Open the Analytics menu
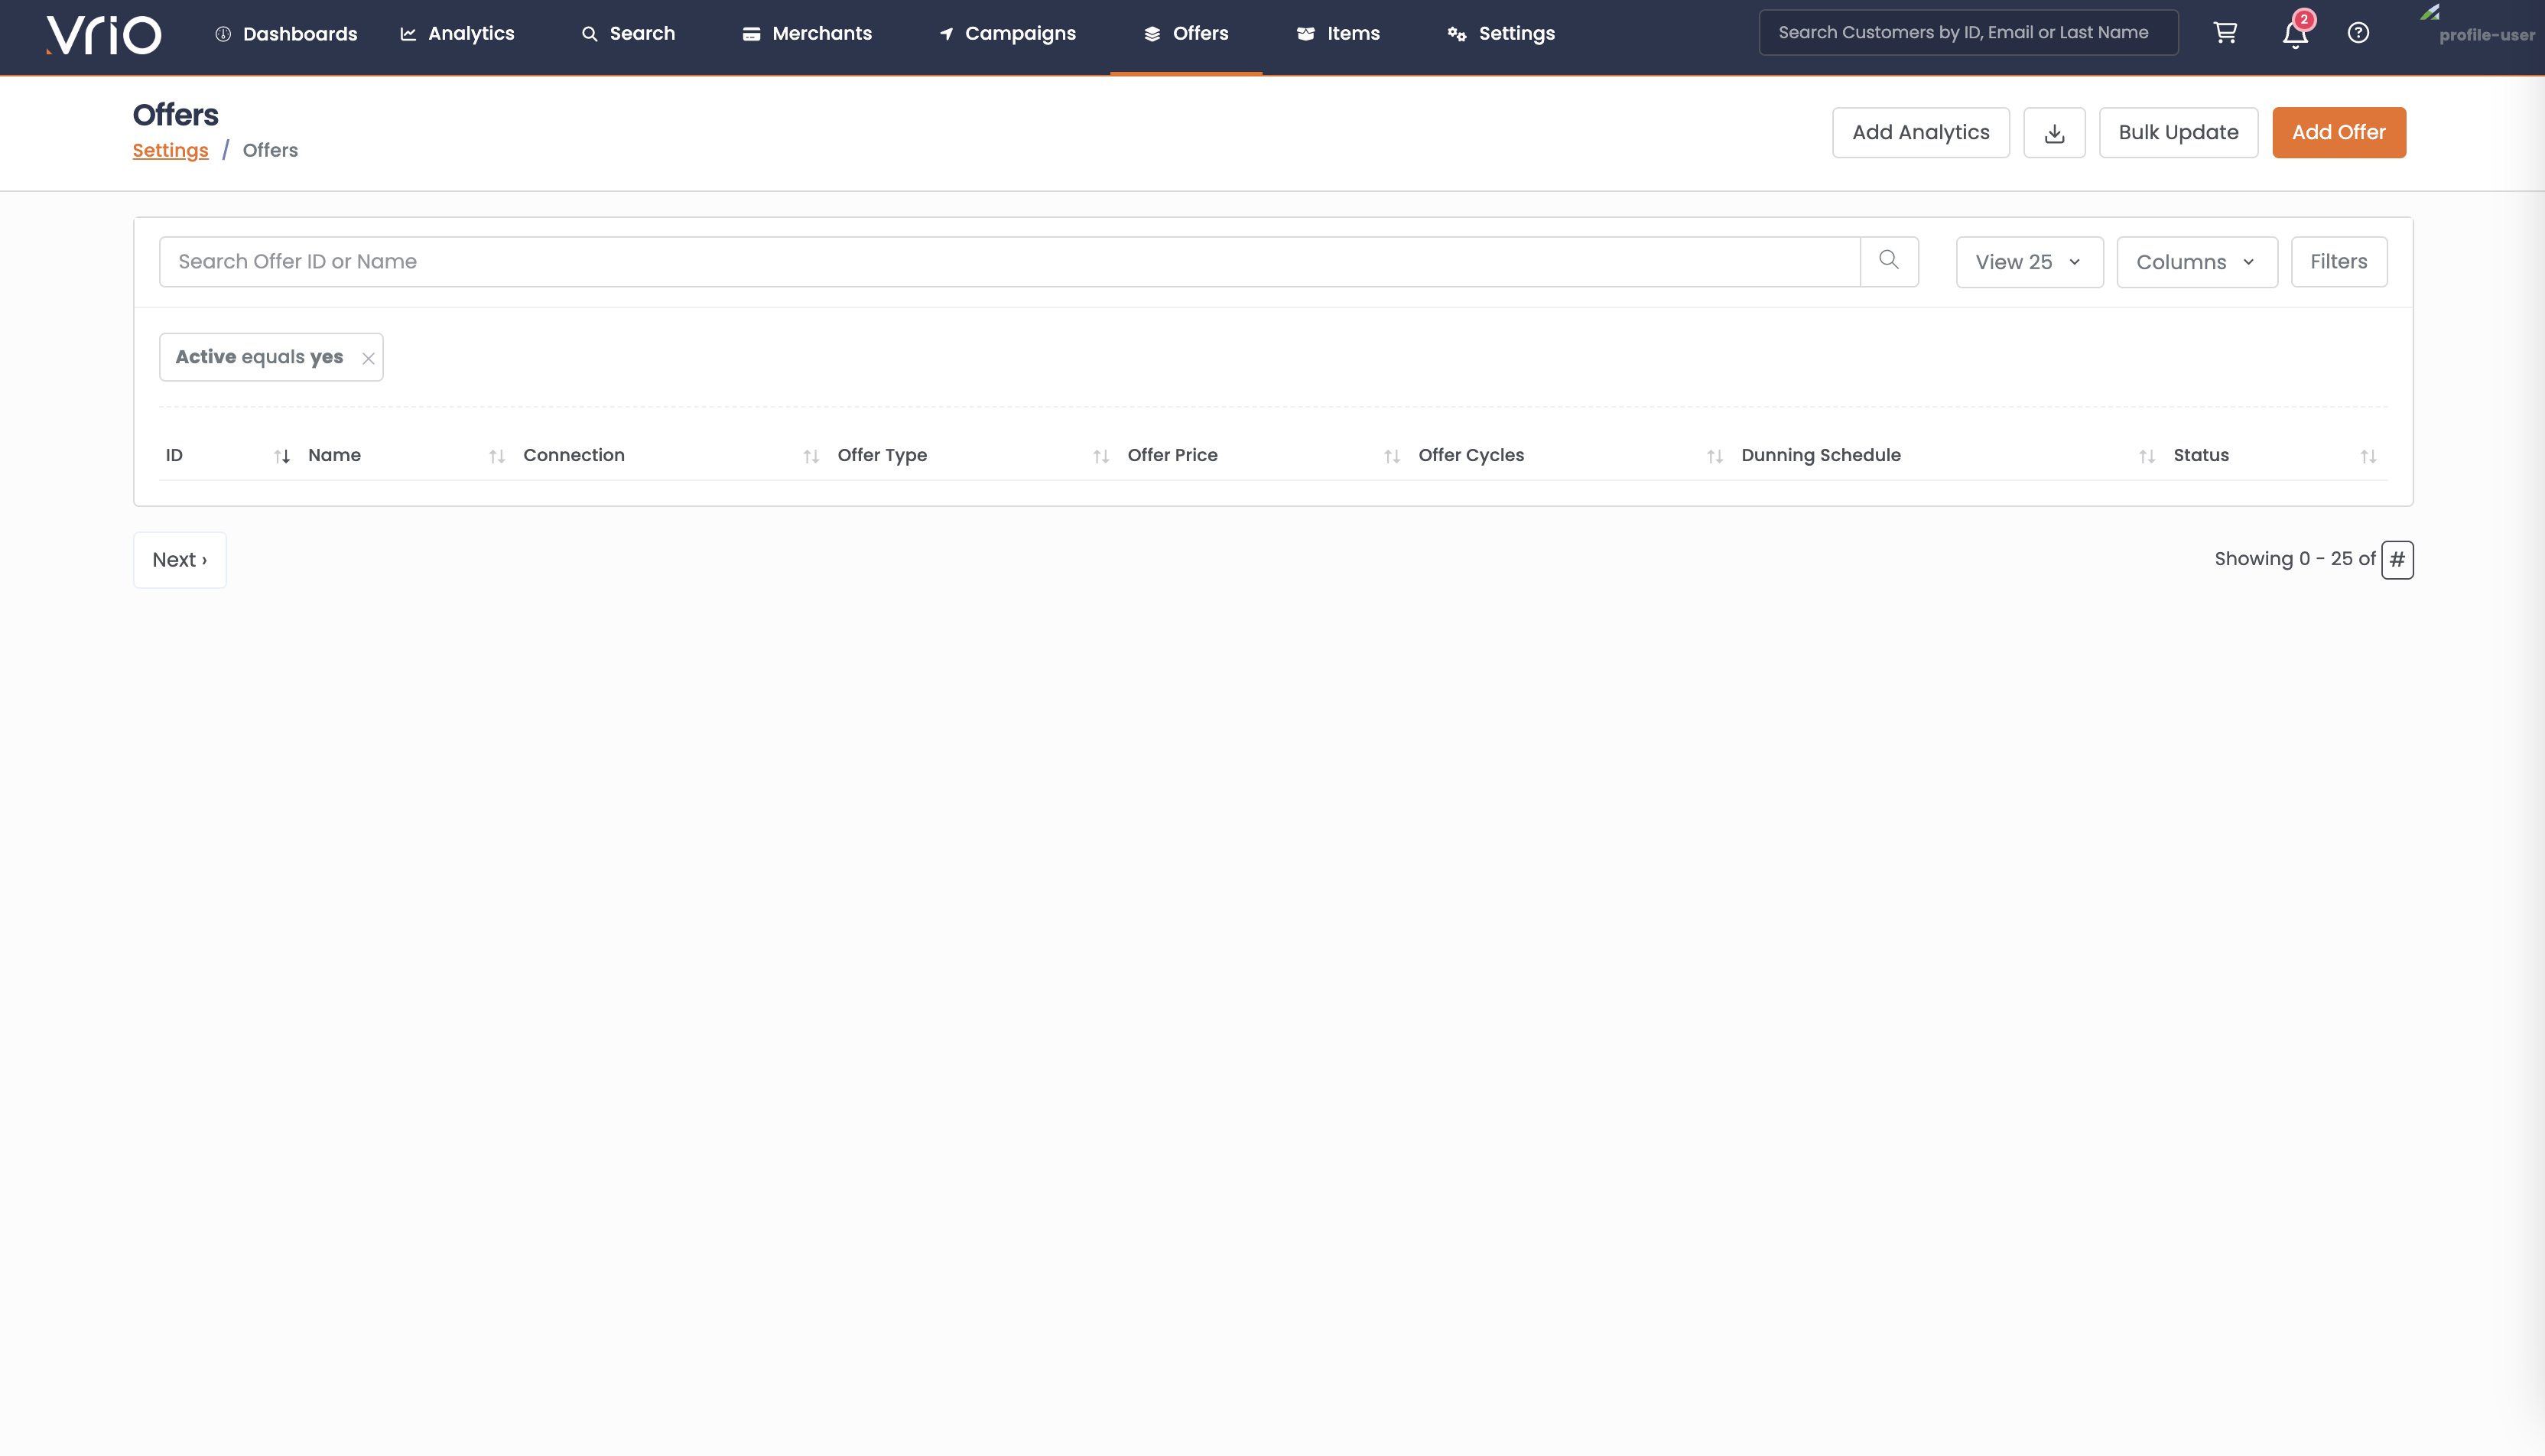This screenshot has height=1456, width=2545. coord(457,34)
